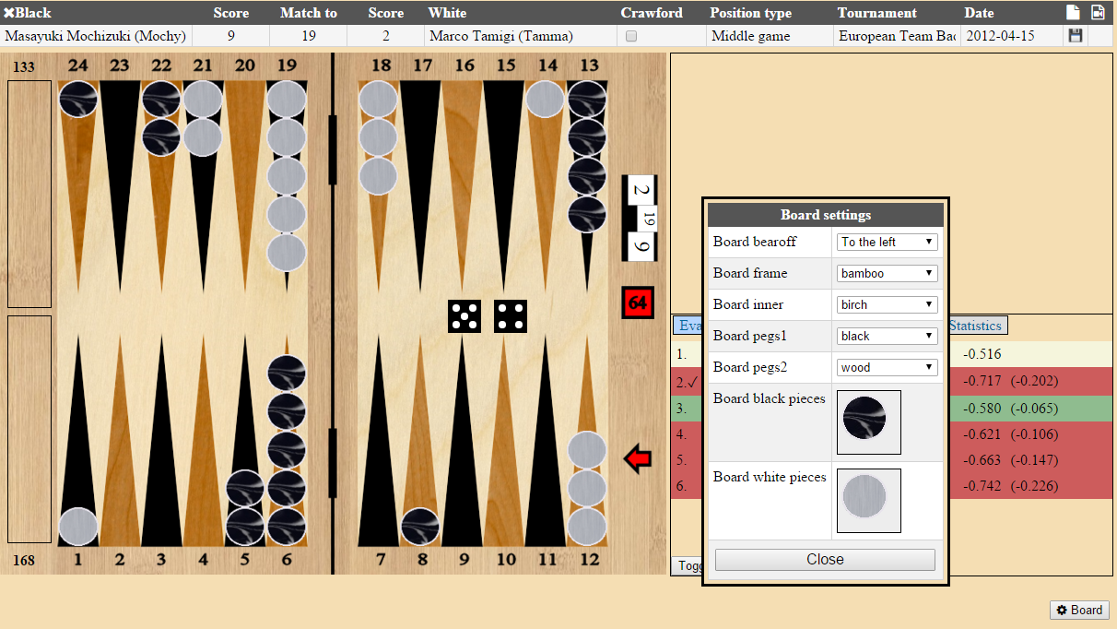Click the die showing five
The image size is (1117, 629).
point(464,316)
